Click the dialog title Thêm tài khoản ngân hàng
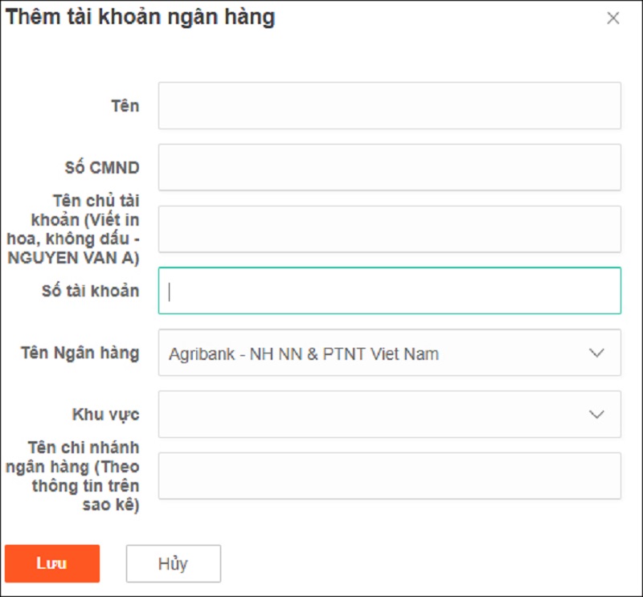Screen dimensions: 643x597 point(140,17)
